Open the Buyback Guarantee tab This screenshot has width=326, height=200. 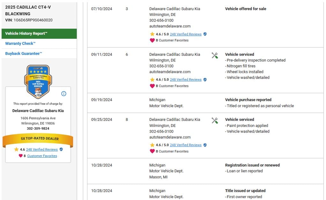(24, 53)
